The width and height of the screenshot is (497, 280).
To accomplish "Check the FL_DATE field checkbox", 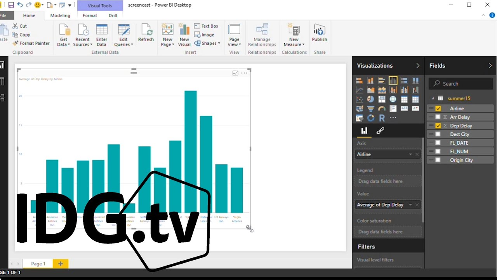I will click(x=438, y=143).
